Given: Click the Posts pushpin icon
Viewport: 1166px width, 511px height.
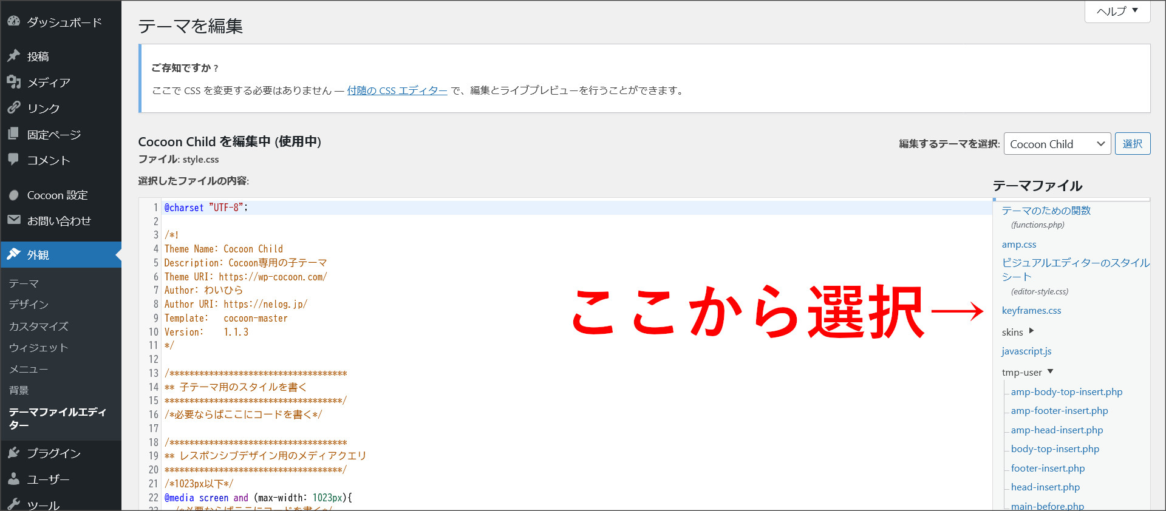Looking at the screenshot, I should coord(13,56).
